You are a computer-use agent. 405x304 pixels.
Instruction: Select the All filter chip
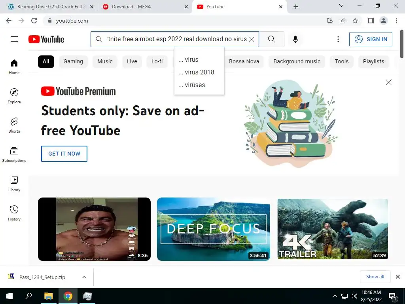46,61
